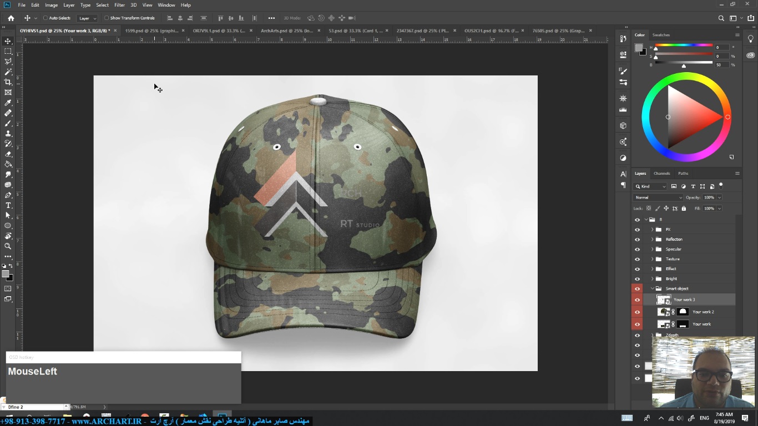Select the Sponge tool
758x426 pixels.
click(8, 185)
